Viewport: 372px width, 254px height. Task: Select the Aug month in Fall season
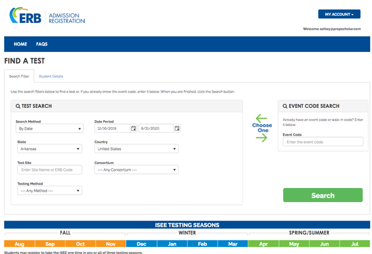pyautogui.click(x=19, y=244)
